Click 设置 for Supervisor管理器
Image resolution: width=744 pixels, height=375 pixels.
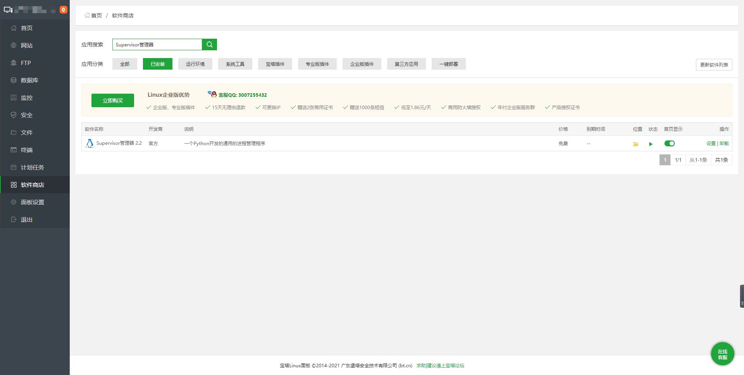pos(711,143)
